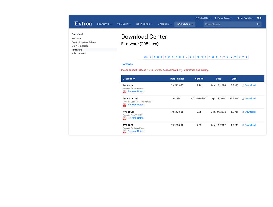
Task: Click the Extron Insider user icon
Action: point(216,18)
